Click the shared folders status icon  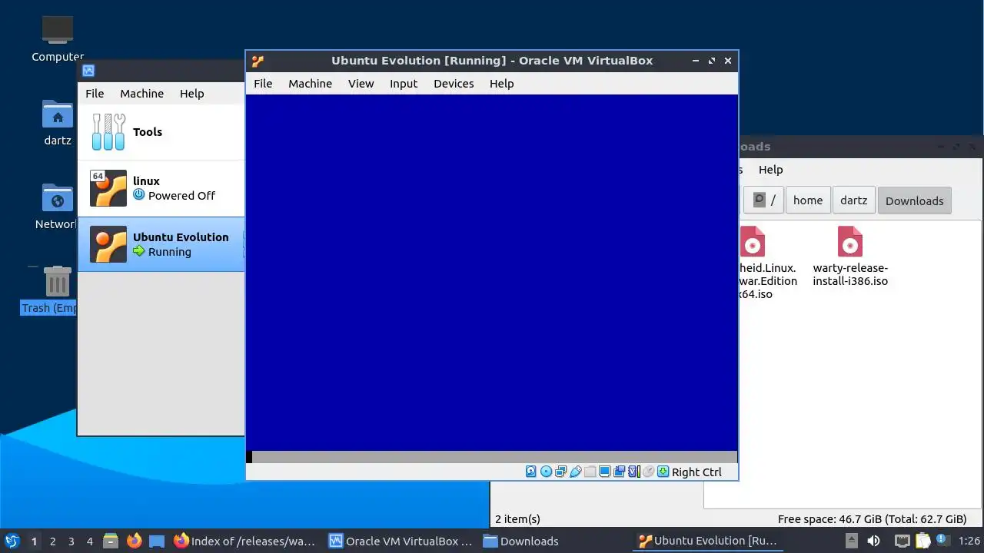pos(590,472)
